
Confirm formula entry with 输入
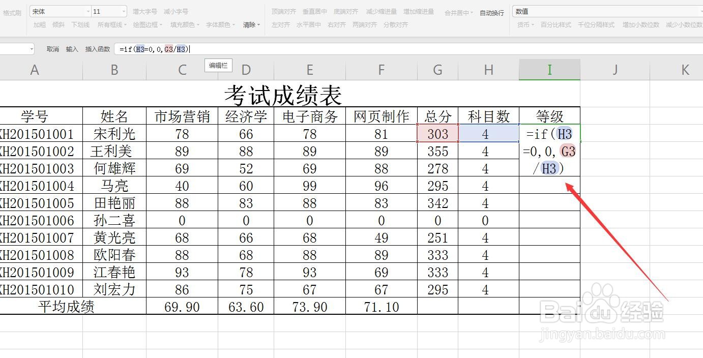(x=72, y=49)
